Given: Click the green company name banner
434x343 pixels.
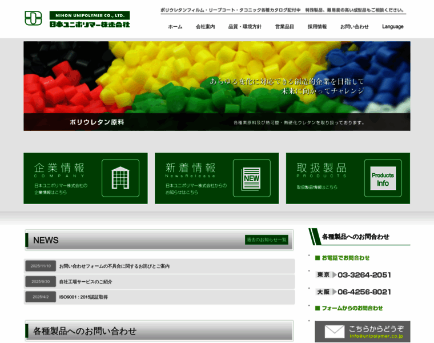Looking at the screenshot, I should pyautogui.click(x=90, y=19).
